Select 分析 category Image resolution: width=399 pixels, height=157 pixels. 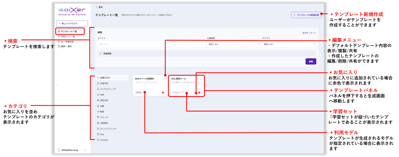(x=102, y=95)
